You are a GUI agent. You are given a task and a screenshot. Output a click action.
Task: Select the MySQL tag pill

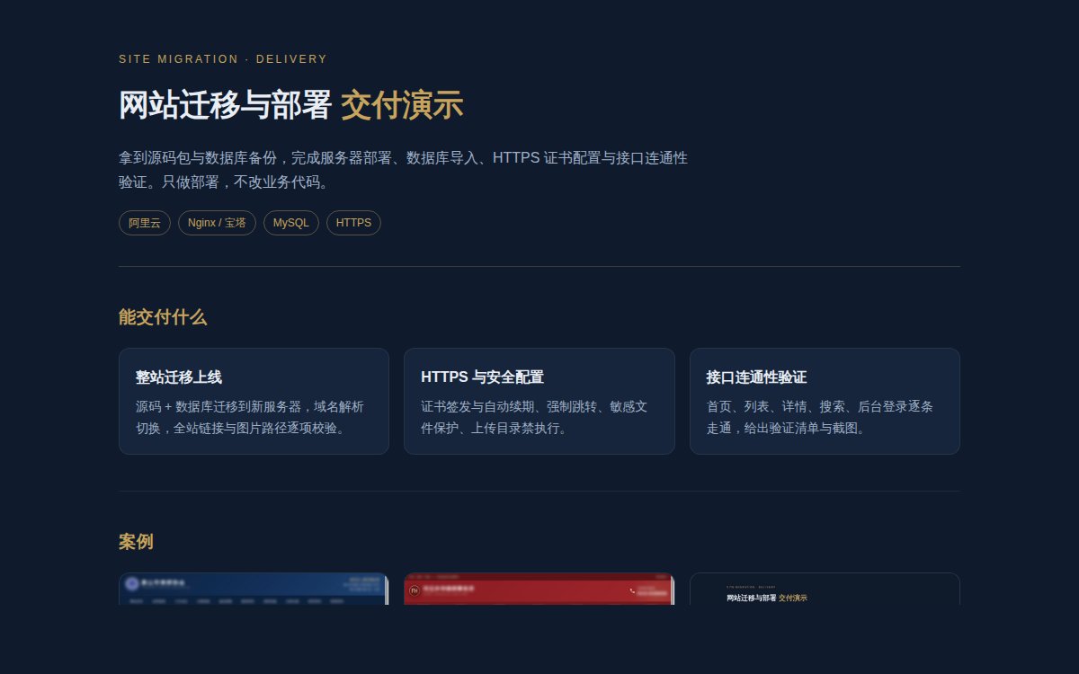[x=291, y=223]
